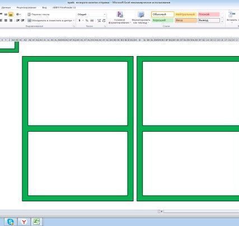Viewport: 239px width, 226px height.
Task: Toggle the highlighted bottom align button
Action: coord(11,15)
